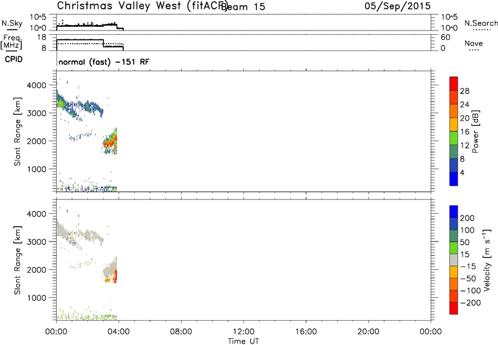
Task: Click the 'Velocity [m s⁻¹]' colorbar label
Action: [487, 260]
